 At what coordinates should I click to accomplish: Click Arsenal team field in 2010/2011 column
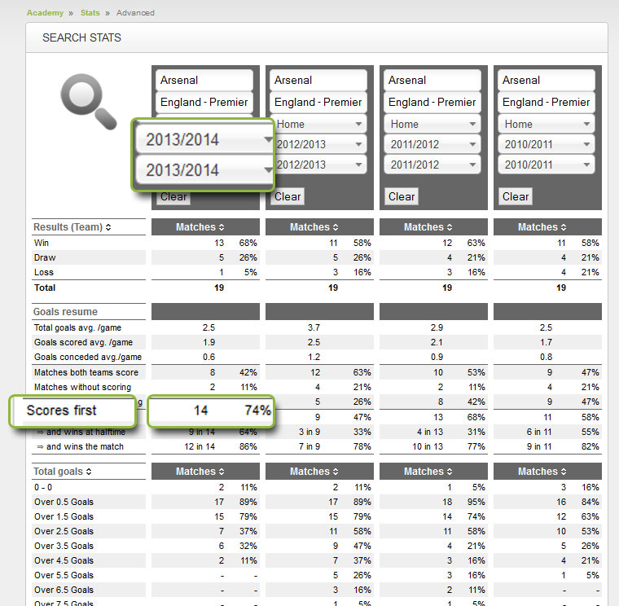point(546,81)
